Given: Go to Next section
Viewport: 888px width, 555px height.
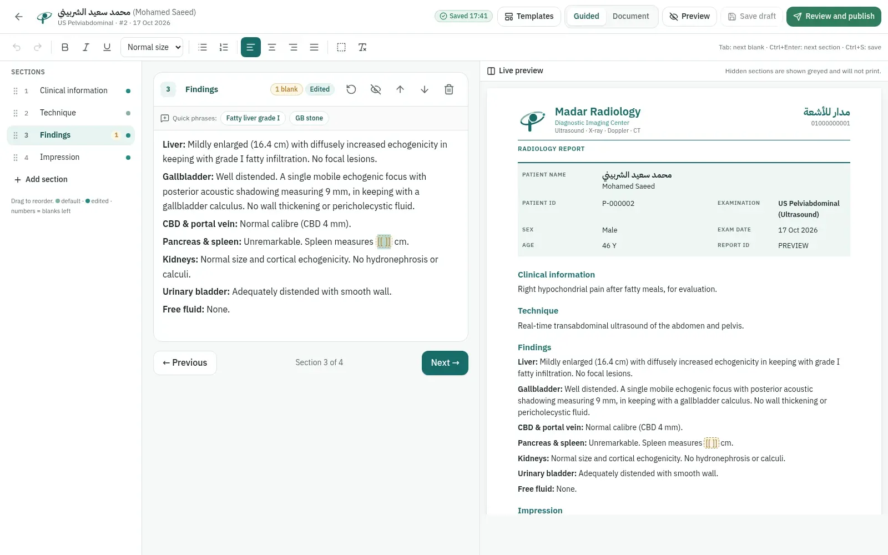Looking at the screenshot, I should click(x=445, y=363).
